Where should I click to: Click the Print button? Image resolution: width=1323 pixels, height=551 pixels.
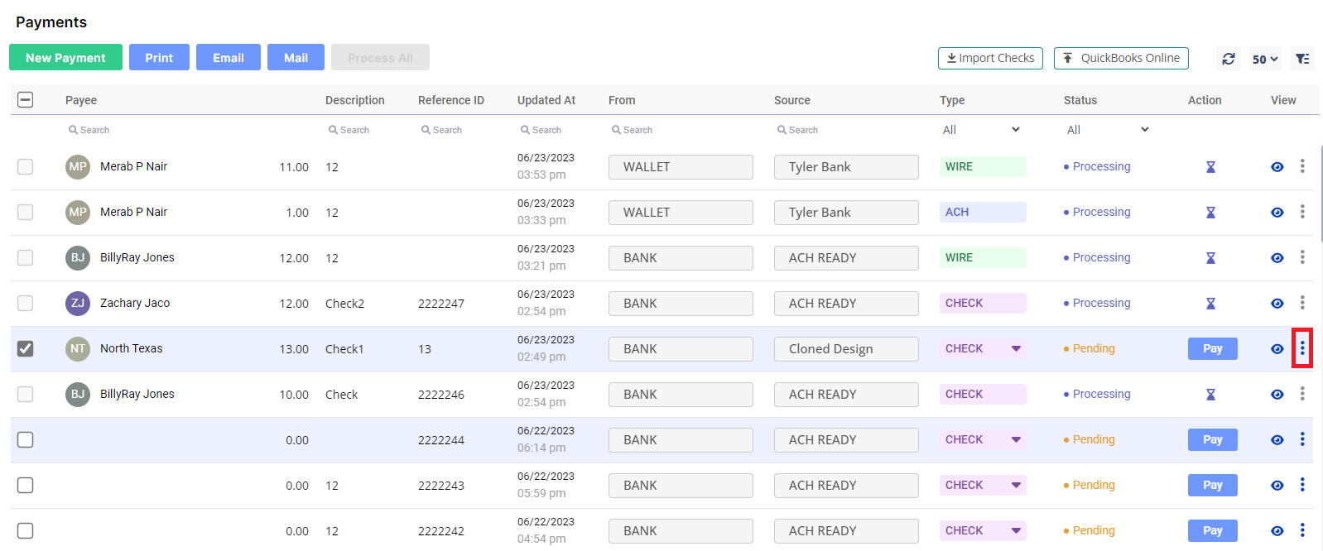[x=159, y=57]
